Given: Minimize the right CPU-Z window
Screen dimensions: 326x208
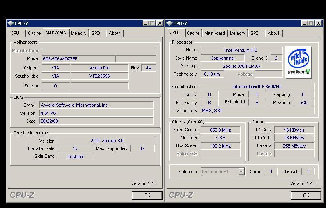Looking at the screenshot, I should [x=304, y=23].
